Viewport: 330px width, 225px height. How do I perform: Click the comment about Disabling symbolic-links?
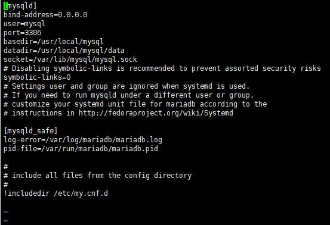coord(162,68)
